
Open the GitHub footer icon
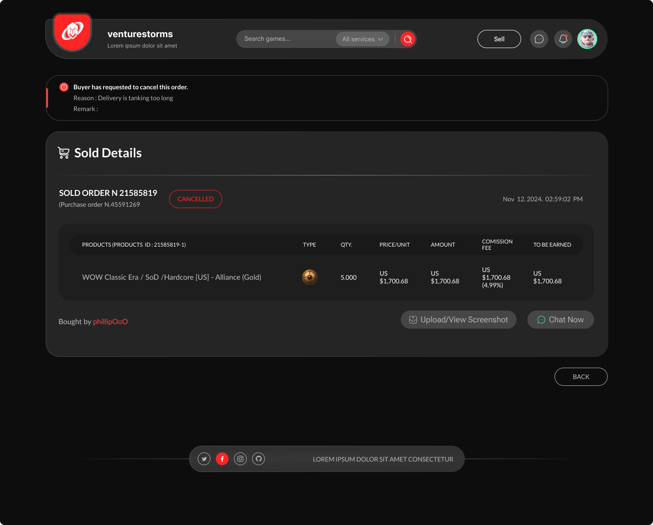point(258,459)
